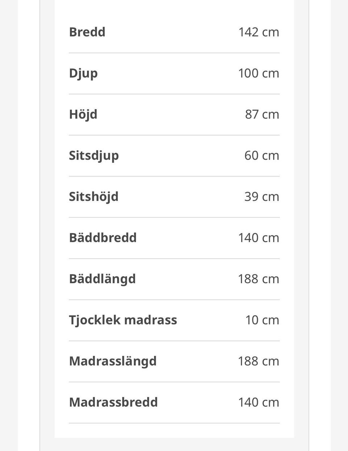The height and width of the screenshot is (451, 348).
Task: Select the Bäddlängd 188 cm value
Action: click(x=259, y=279)
